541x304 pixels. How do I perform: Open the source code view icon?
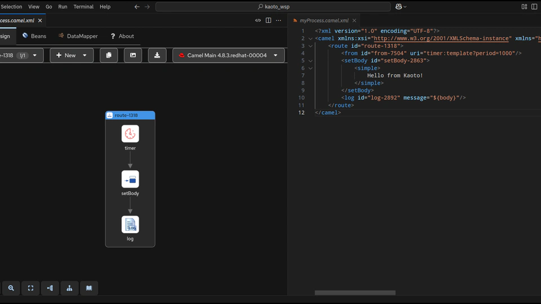click(258, 20)
